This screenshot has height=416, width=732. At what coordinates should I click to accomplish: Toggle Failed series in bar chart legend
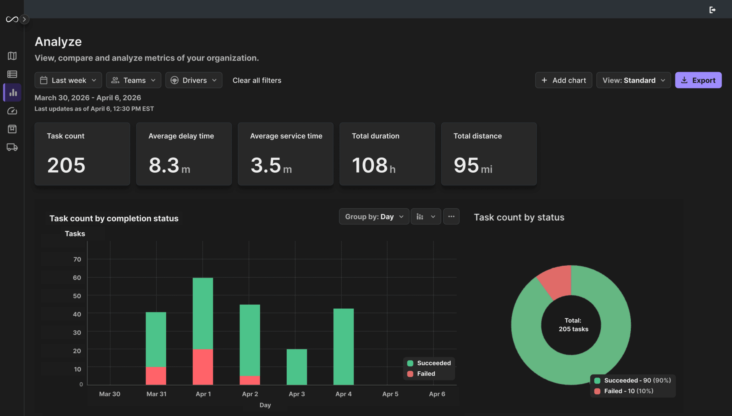coord(421,374)
